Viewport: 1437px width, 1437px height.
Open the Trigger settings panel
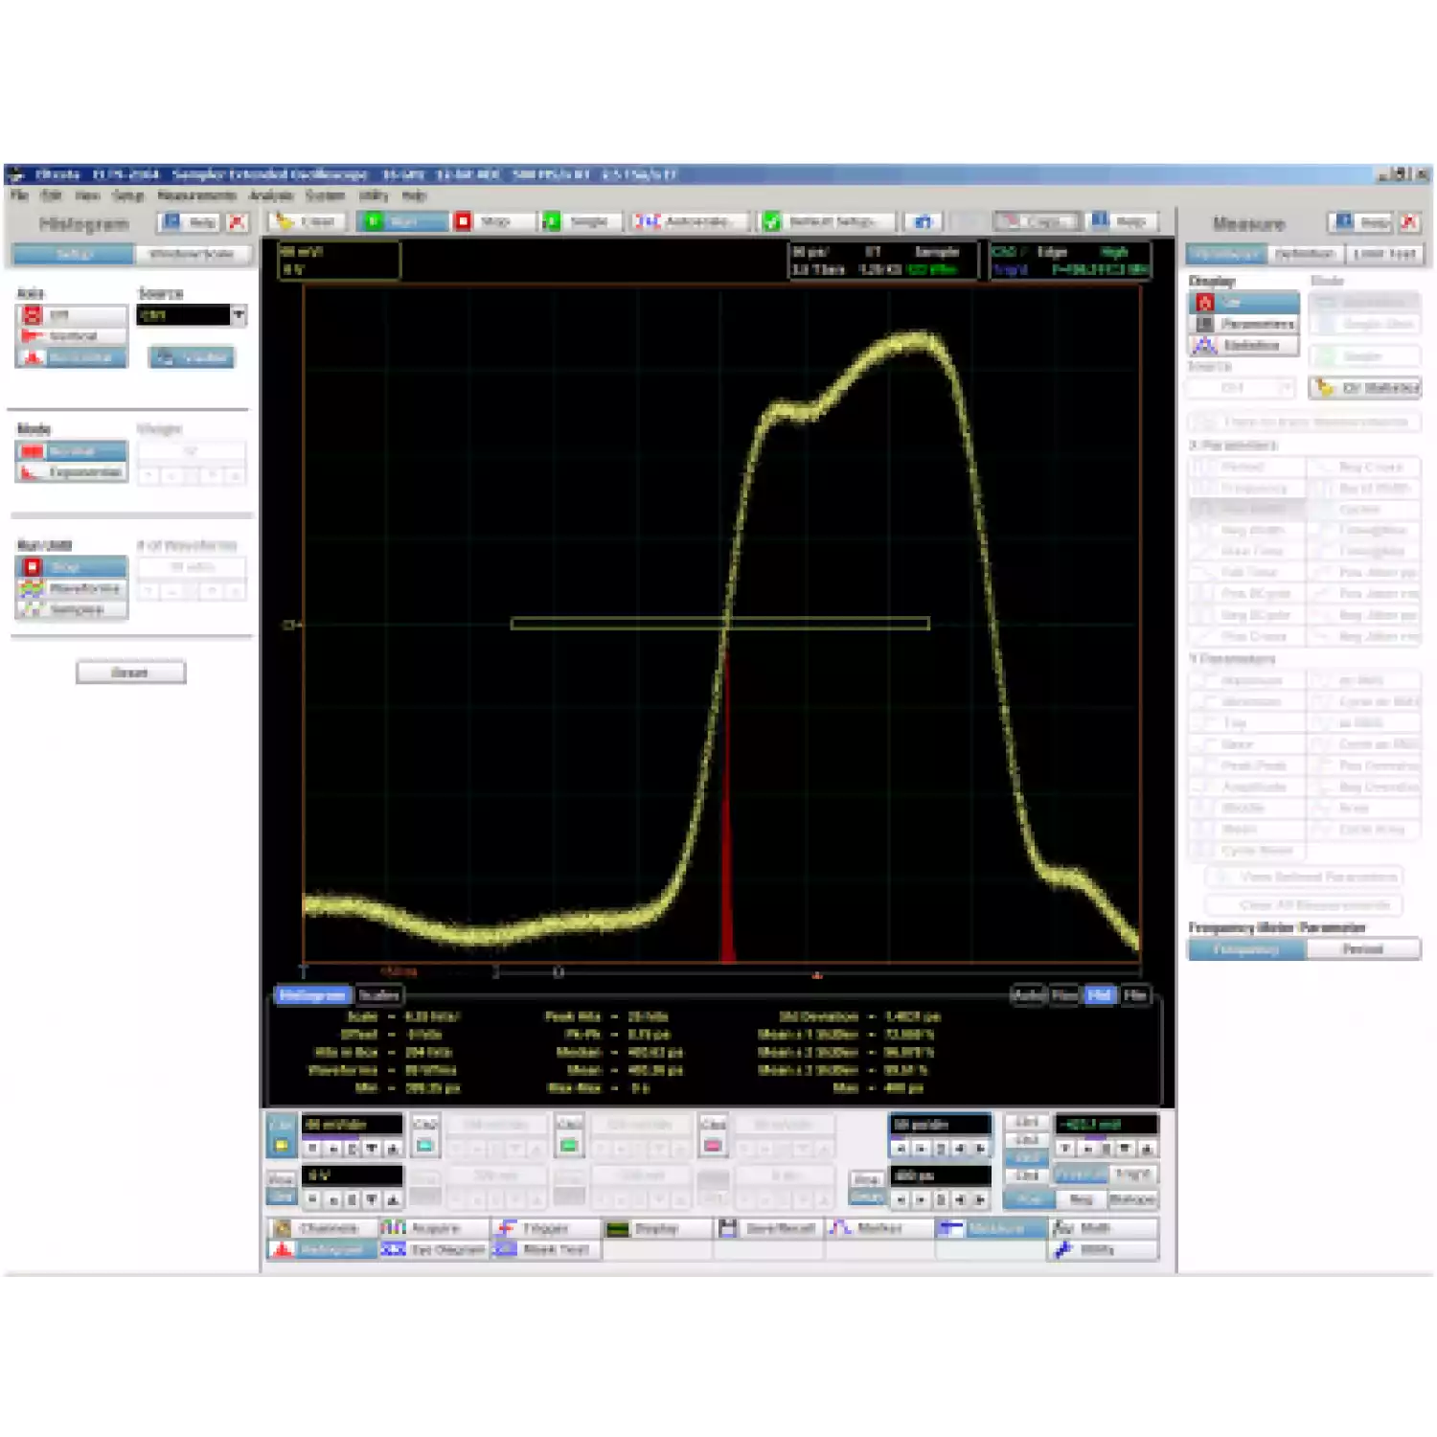click(x=545, y=1228)
